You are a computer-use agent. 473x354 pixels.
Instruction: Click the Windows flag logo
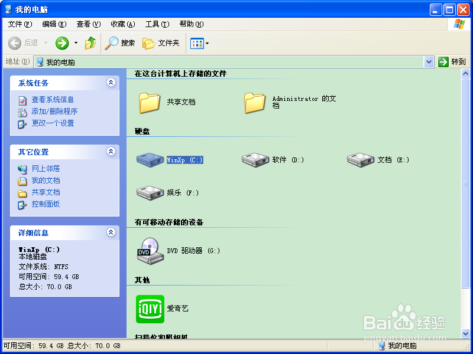[x=459, y=24]
